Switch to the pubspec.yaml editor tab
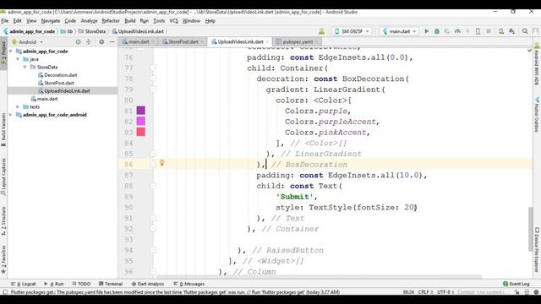 298,41
